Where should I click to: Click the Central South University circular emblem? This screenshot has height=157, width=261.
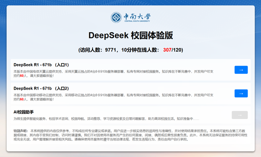(x=116, y=17)
